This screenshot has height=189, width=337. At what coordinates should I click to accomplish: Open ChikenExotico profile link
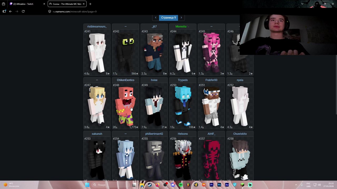(x=126, y=80)
